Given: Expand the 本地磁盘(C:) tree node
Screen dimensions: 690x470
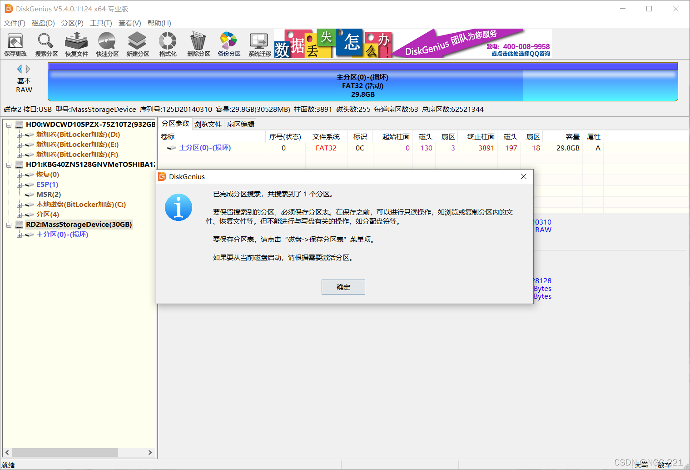Looking at the screenshot, I should (19, 205).
